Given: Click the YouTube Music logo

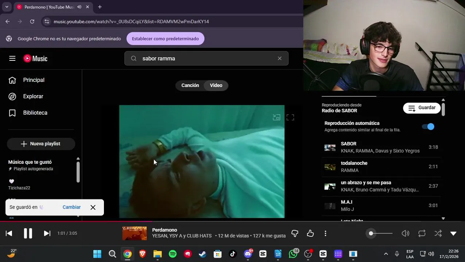Looking at the screenshot, I should pos(35,58).
